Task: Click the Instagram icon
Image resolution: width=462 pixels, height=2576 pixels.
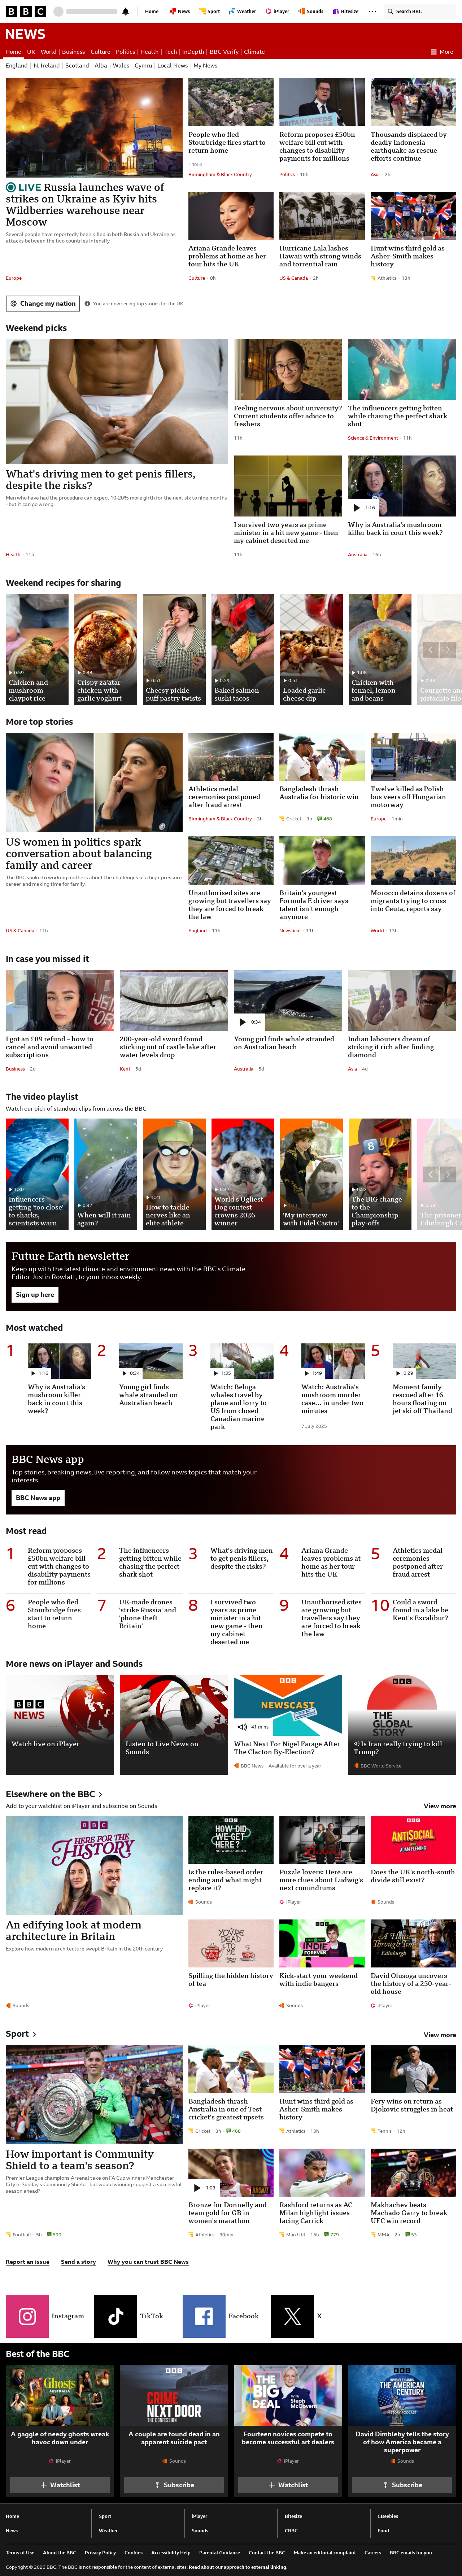Action: pyautogui.click(x=27, y=2316)
